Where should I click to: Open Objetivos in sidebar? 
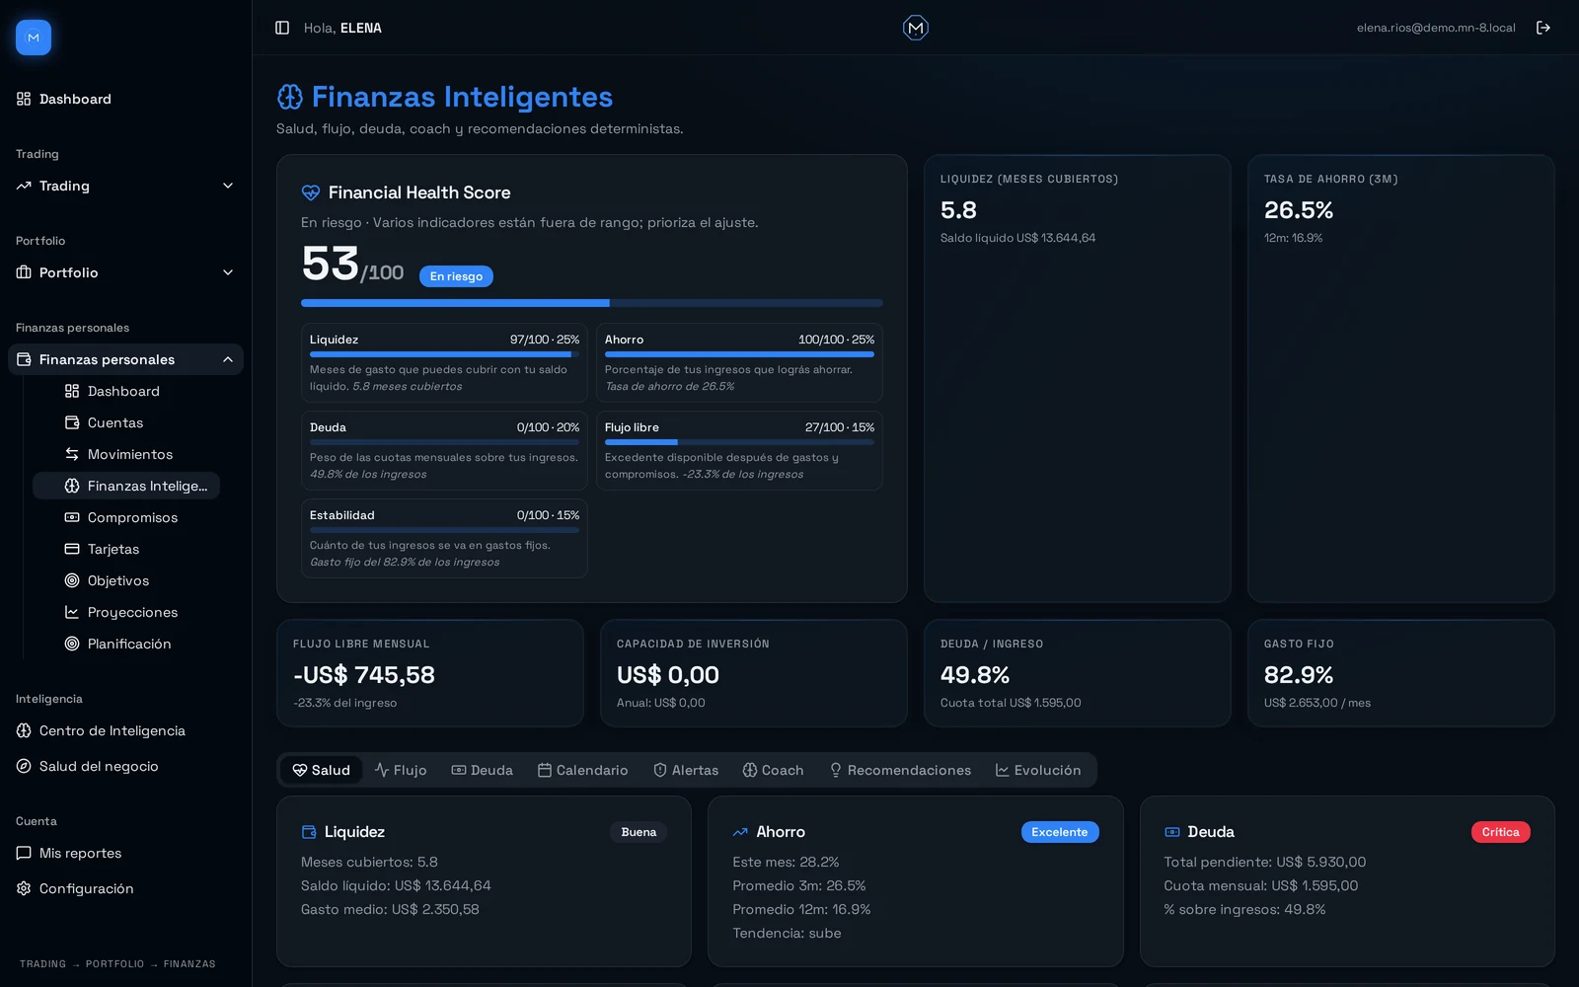pyautogui.click(x=126, y=580)
